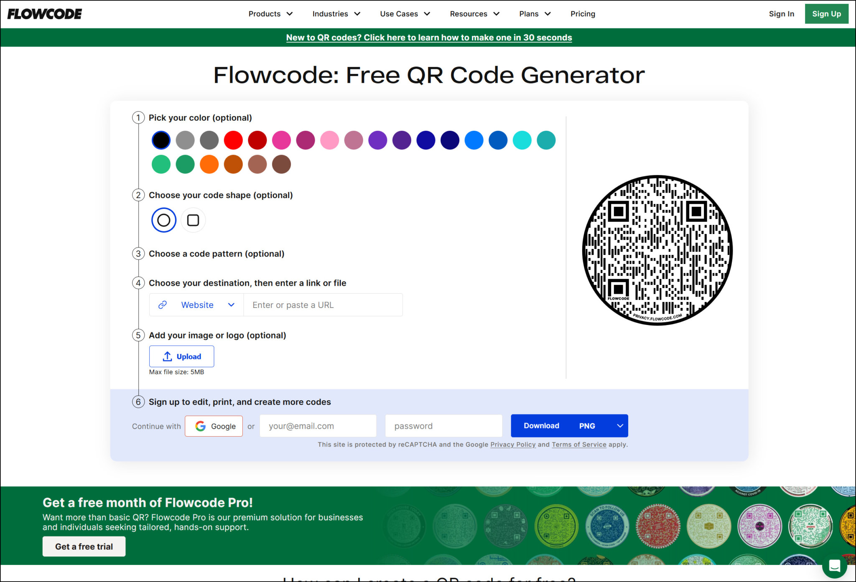Image resolution: width=856 pixels, height=582 pixels.
Task: Pick the terracotta color swatch
Action: [x=257, y=164]
